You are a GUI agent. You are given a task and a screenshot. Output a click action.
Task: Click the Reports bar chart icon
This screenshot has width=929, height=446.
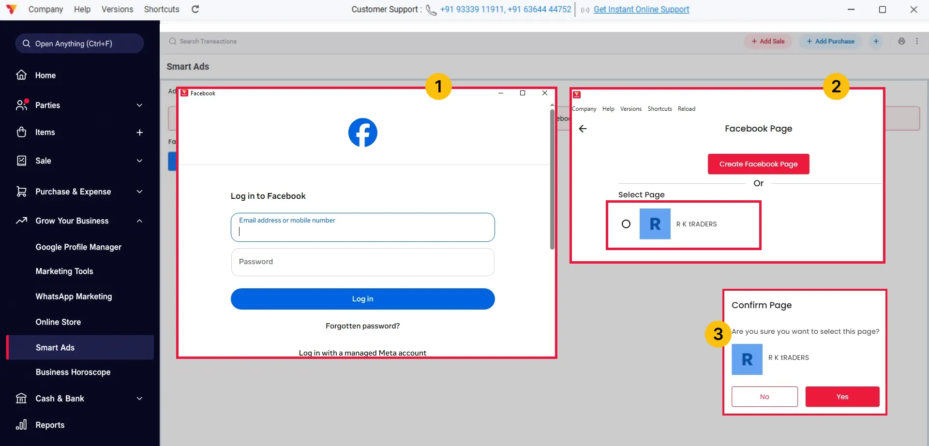[21, 425]
